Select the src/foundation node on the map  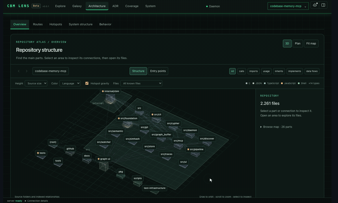coord(127,118)
